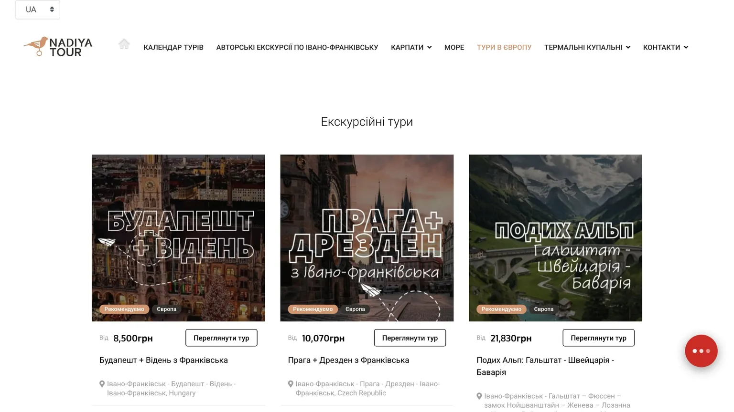Viewport: 734px width, 412px height.
Task: Open title link Прага + Дрезден з Франківська
Action: [x=348, y=360]
